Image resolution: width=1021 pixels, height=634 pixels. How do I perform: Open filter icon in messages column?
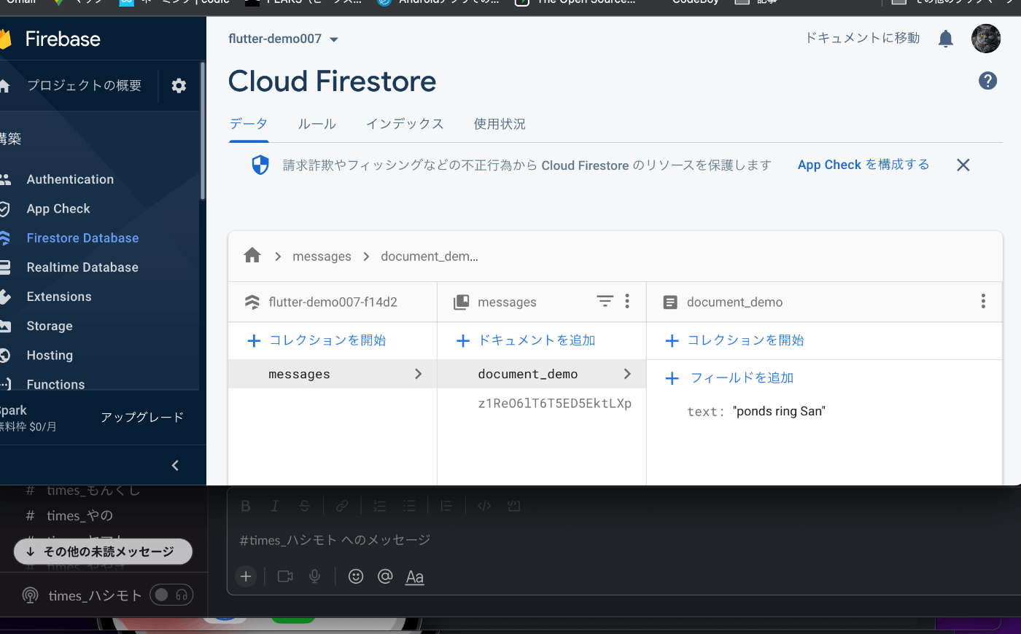point(605,301)
